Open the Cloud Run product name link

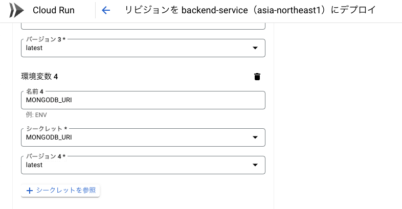[54, 10]
